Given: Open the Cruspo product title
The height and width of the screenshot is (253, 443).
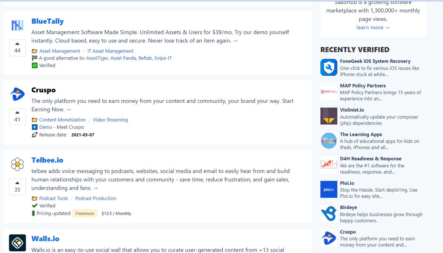Looking at the screenshot, I should tap(44, 90).
